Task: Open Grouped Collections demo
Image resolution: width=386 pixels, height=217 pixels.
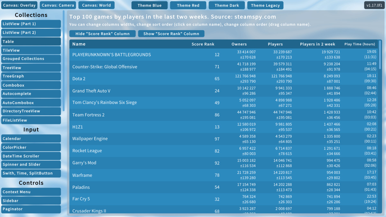Action: (31, 59)
